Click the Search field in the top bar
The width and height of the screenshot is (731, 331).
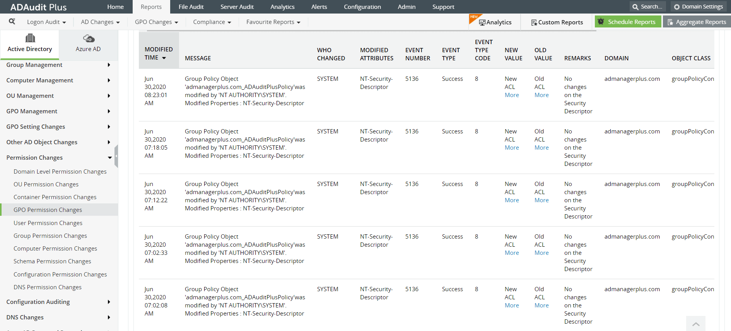(648, 7)
